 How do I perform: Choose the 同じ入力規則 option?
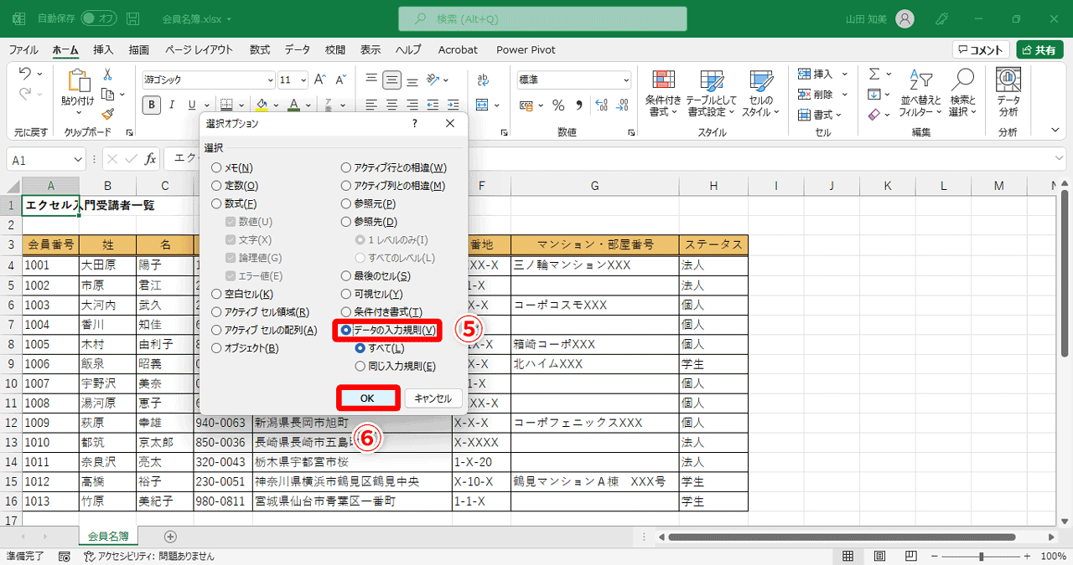(359, 366)
